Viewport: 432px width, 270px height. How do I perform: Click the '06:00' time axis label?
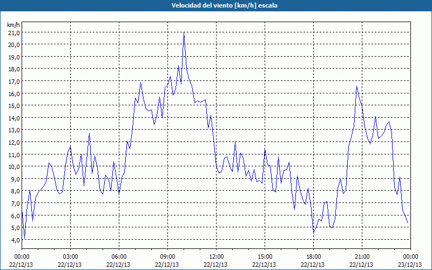tap(119, 257)
